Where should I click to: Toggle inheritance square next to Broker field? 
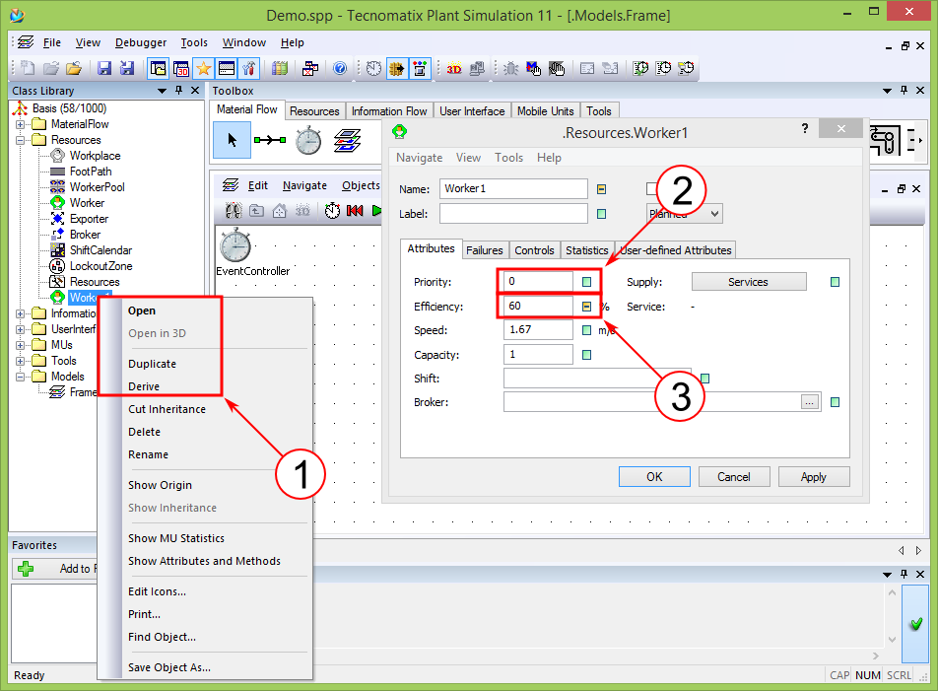click(x=836, y=402)
